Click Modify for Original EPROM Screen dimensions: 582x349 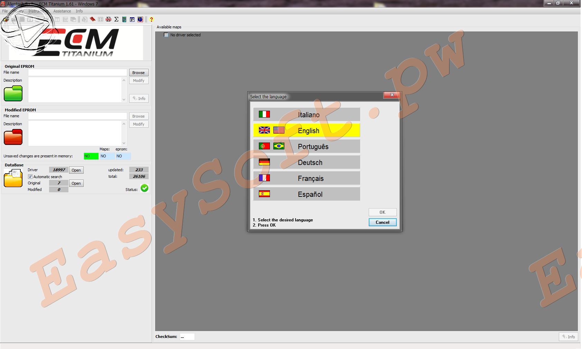(x=139, y=81)
